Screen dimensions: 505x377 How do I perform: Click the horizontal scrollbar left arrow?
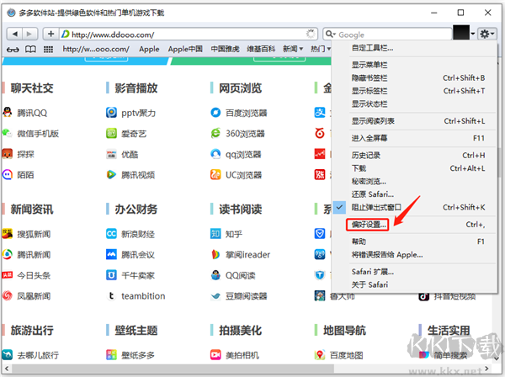pyautogui.click(x=7, y=368)
